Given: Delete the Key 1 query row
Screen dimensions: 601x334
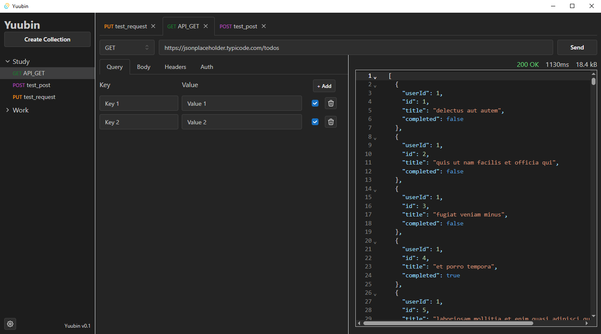Looking at the screenshot, I should pos(331,103).
